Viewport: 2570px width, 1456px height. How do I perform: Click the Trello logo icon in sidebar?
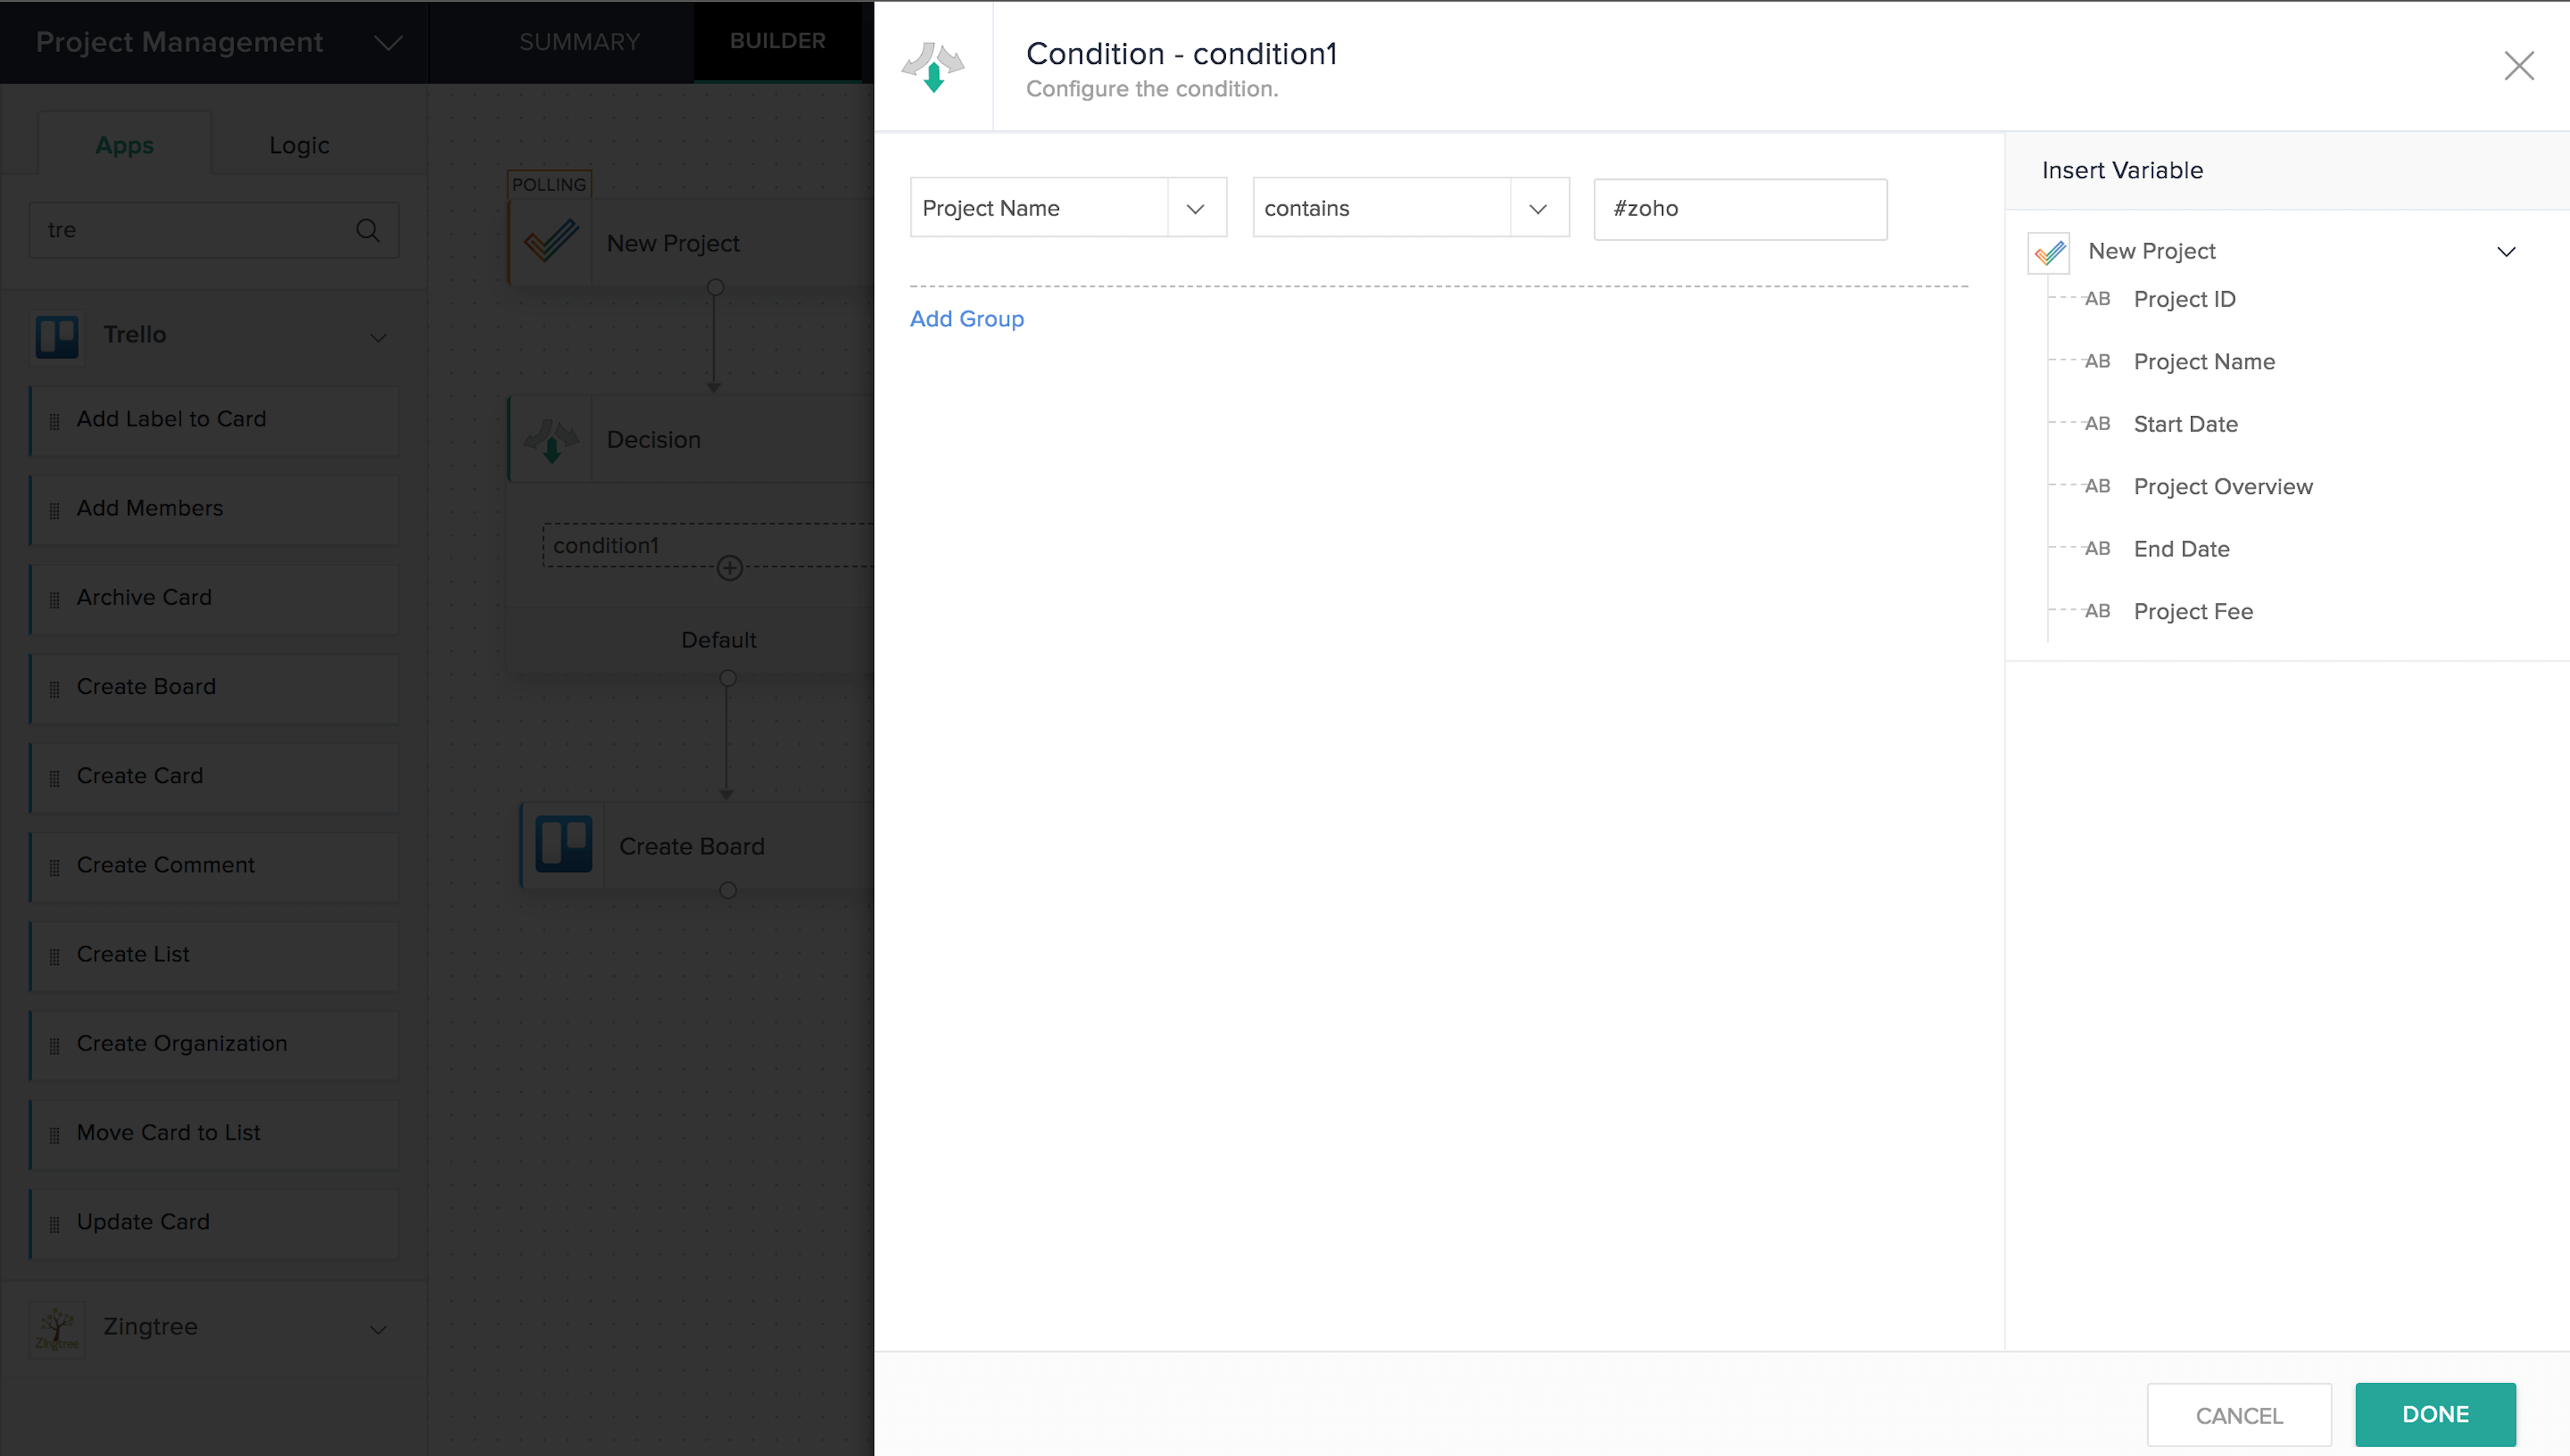57,336
